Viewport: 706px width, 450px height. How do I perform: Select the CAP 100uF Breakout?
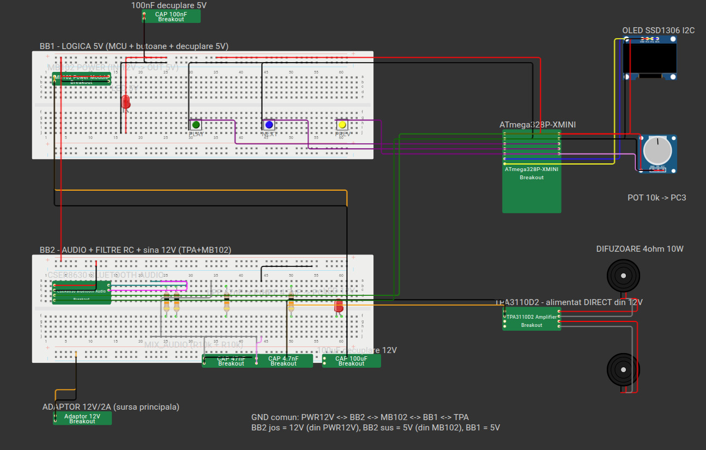click(351, 361)
